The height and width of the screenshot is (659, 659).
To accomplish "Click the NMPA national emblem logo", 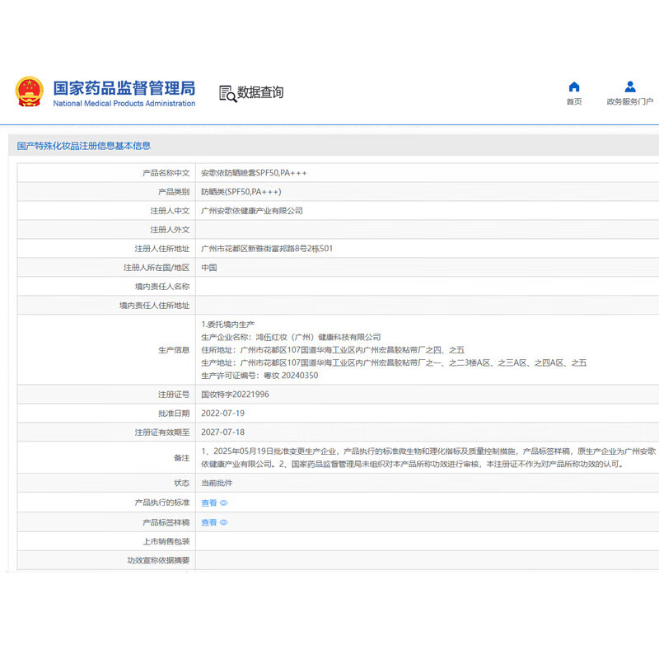I will coord(30,91).
